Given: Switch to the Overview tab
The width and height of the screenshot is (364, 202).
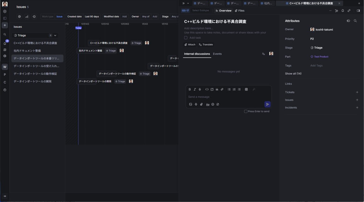Looking at the screenshot, I should click(223, 11).
